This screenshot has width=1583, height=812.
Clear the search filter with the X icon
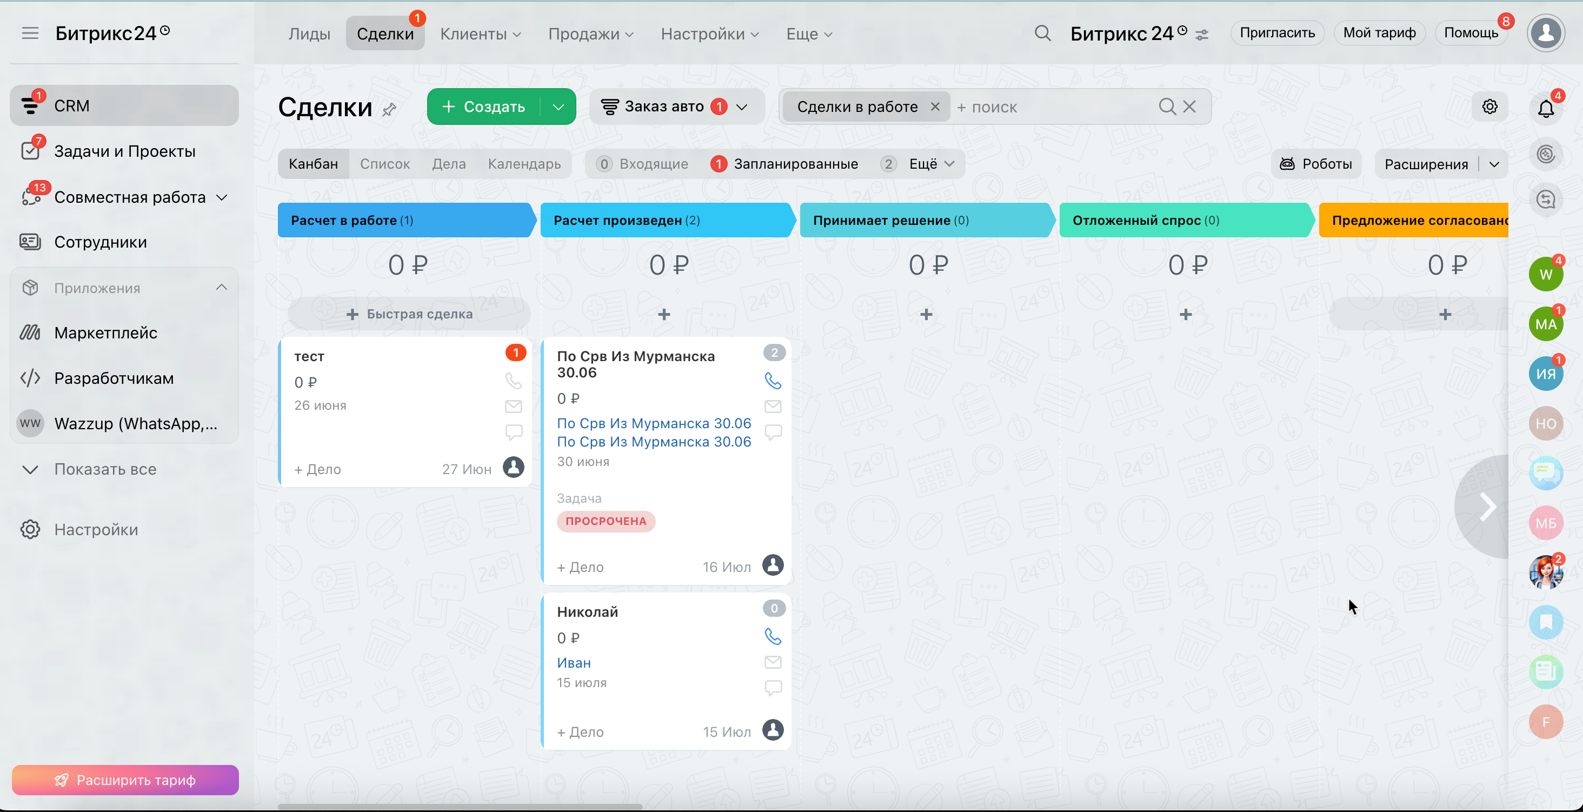point(1189,107)
